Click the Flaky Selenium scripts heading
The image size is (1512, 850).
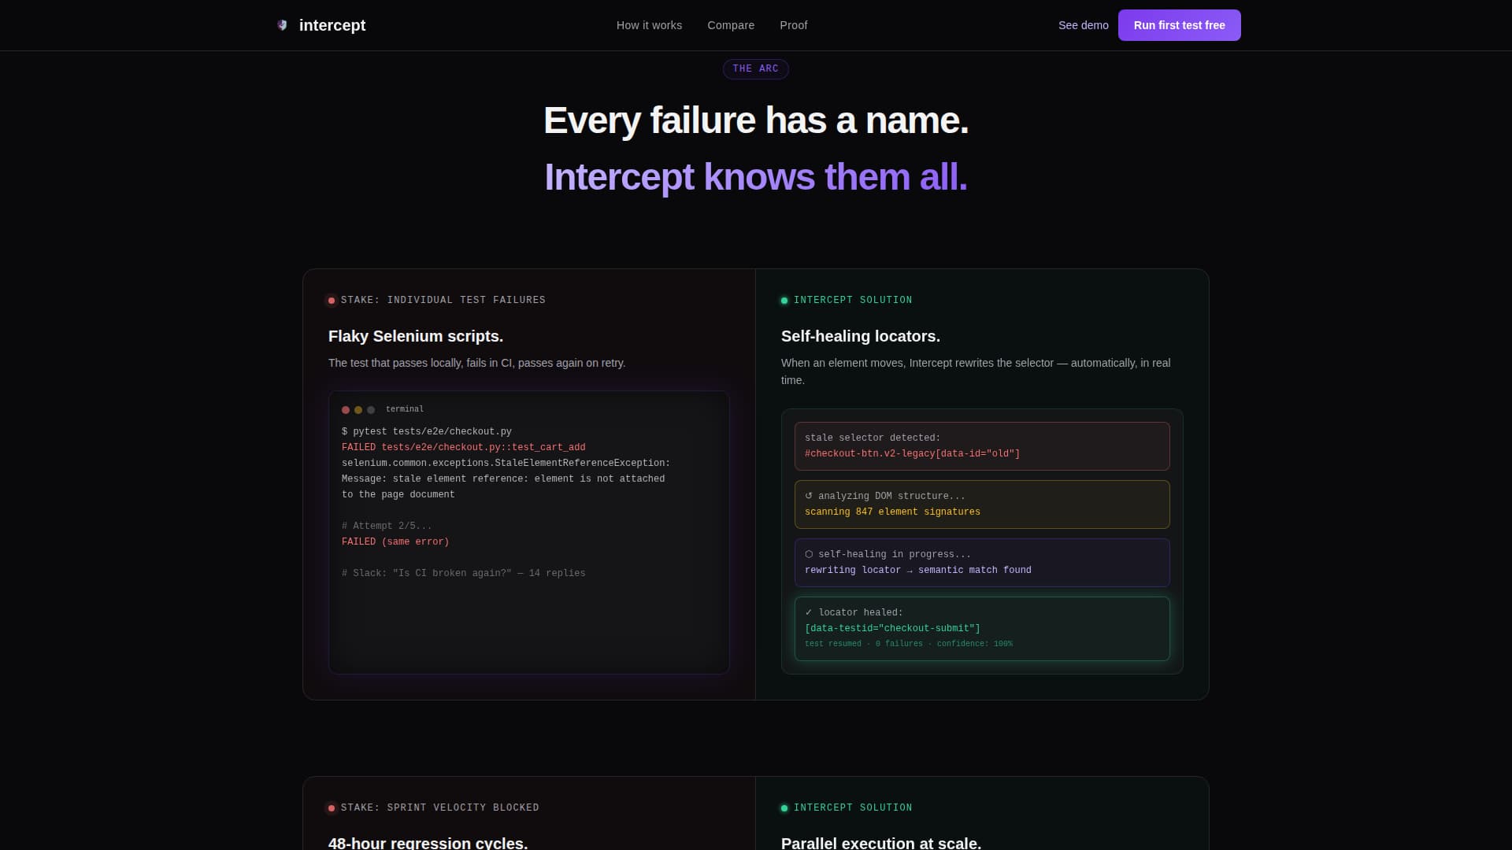[x=416, y=336]
